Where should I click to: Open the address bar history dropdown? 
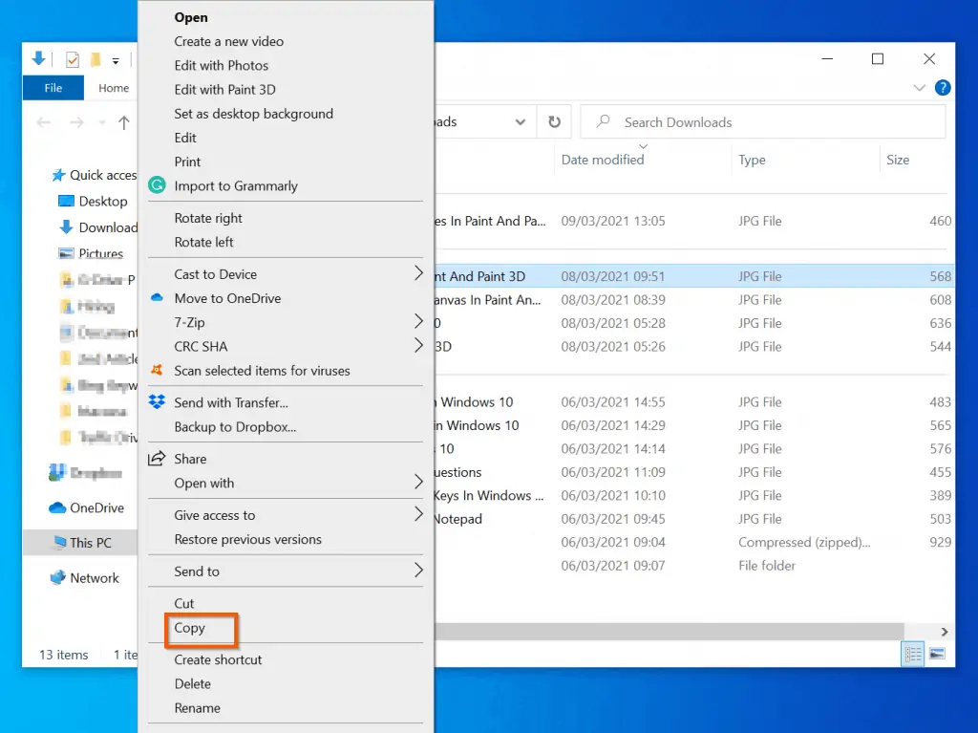pyautogui.click(x=520, y=122)
